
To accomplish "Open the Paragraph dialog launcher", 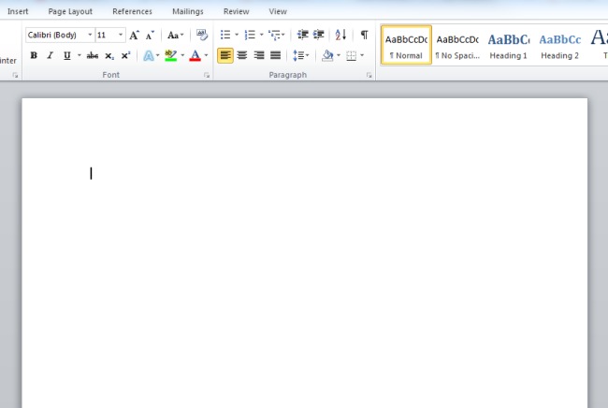I will point(369,75).
